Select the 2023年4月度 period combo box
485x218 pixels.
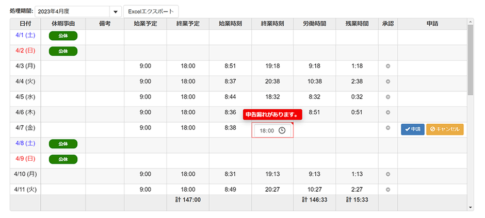pyautogui.click(x=72, y=11)
